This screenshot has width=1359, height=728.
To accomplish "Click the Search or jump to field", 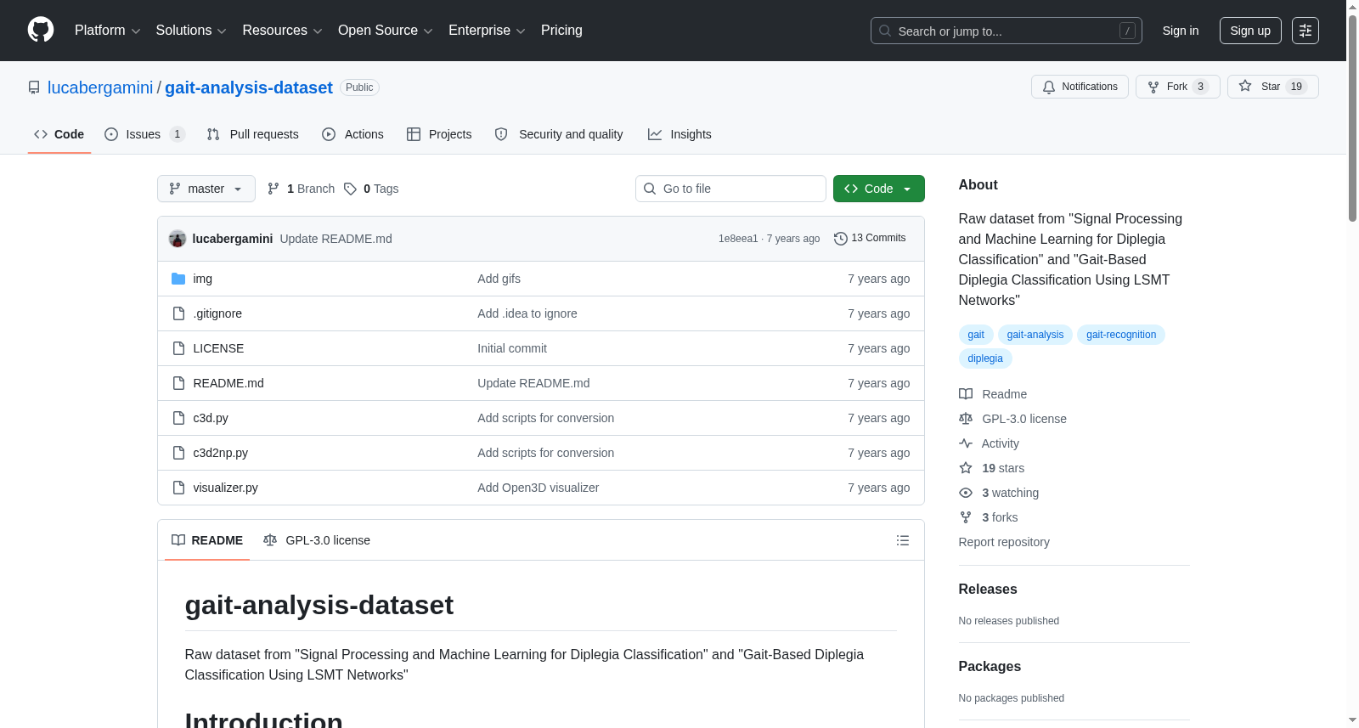I will point(1007,31).
